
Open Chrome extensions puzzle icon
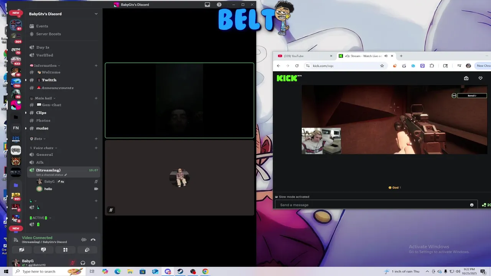[x=432, y=66]
